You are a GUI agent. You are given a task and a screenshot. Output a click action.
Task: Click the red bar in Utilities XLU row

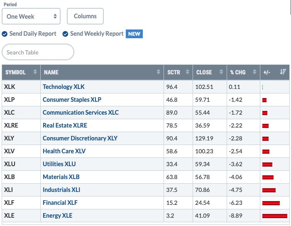[x=267, y=165]
